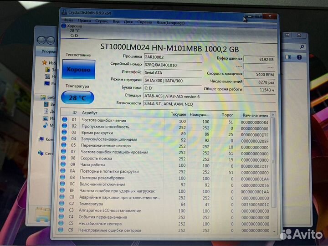
Task: Click status icon for Нестабильные сектора
Action: tap(61, 223)
